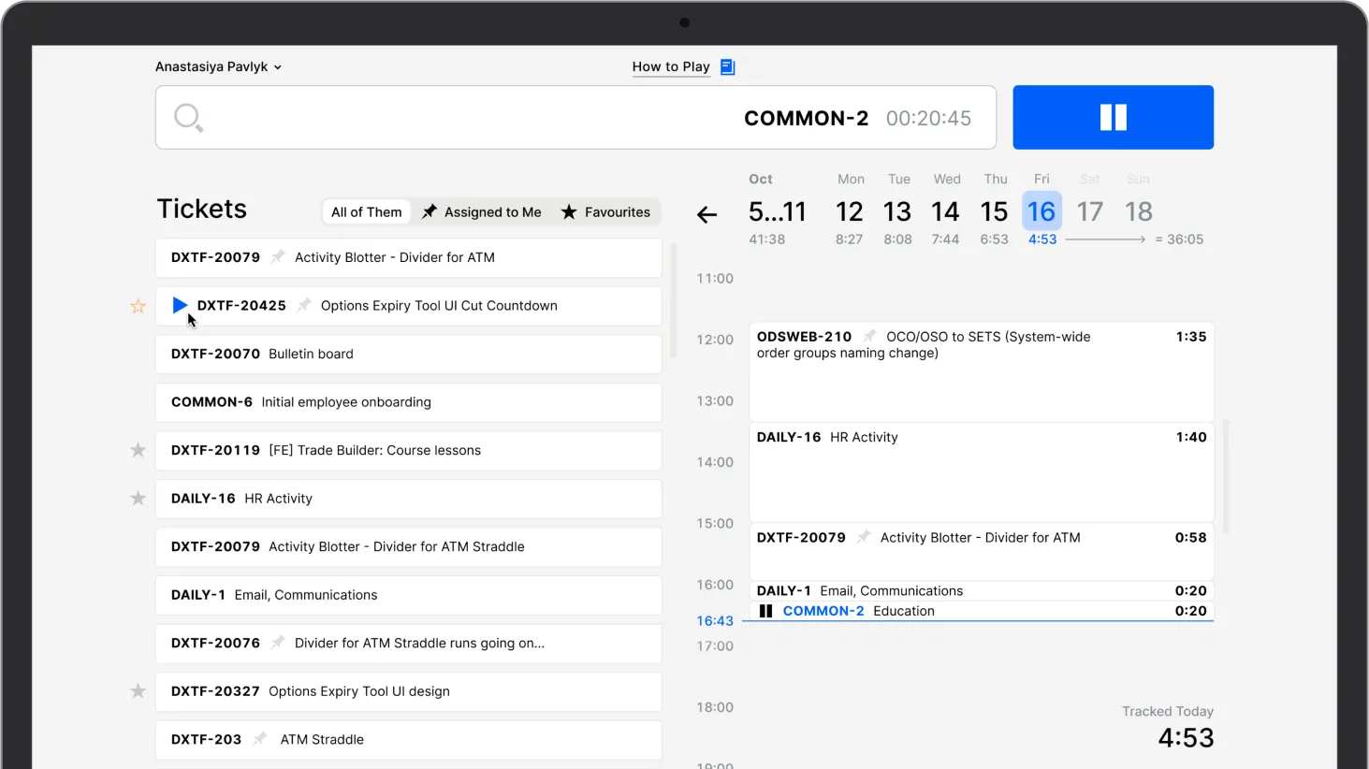Open the How to Play link
Image resolution: width=1369 pixels, height=769 pixels.
coord(671,66)
